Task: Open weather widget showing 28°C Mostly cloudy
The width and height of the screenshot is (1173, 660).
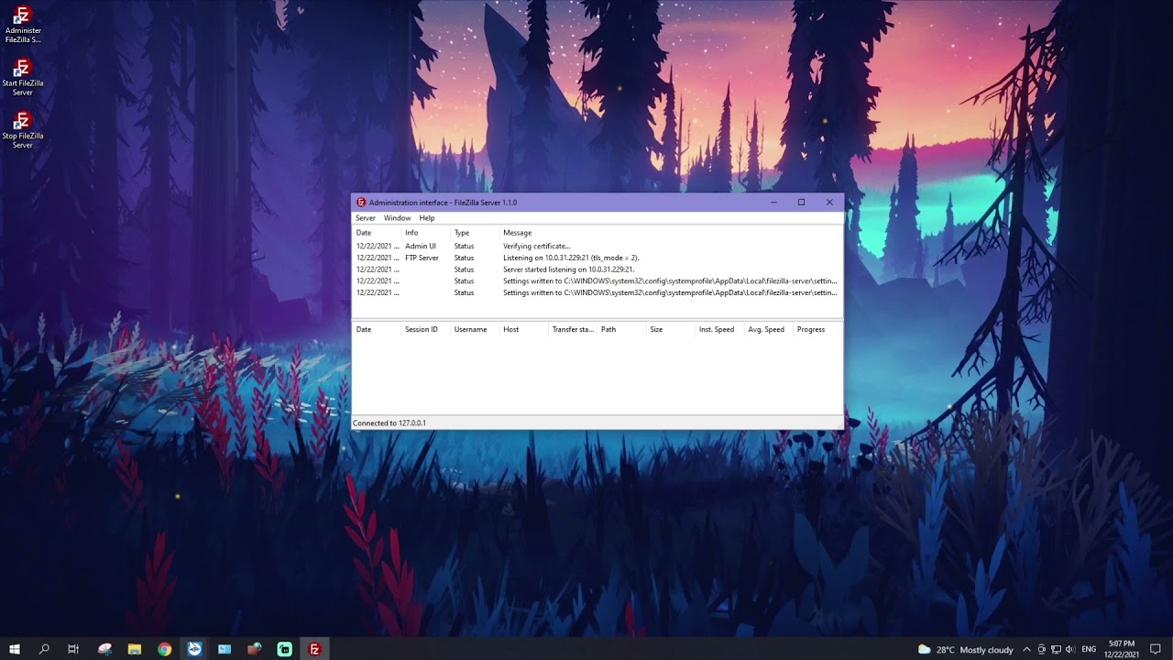Action: (x=965, y=649)
